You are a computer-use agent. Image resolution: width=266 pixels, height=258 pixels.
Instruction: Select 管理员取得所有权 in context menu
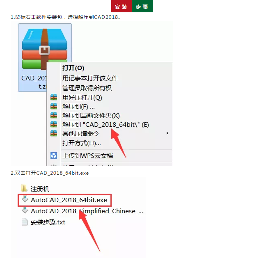coord(87,88)
